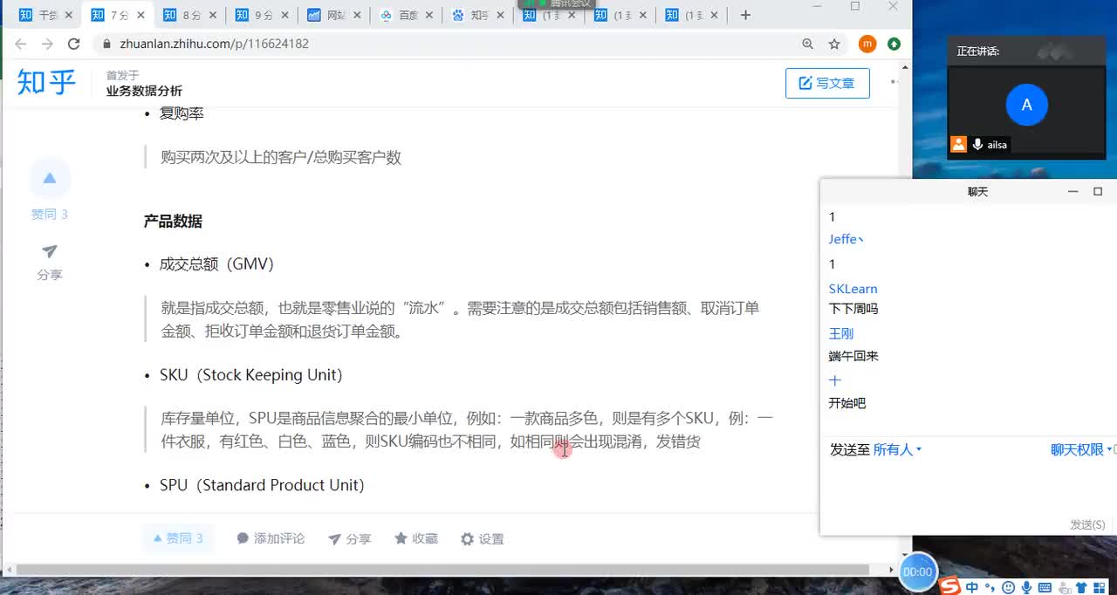This screenshot has height=595, width=1117.
Task: Click the microphone icon beside ailsa
Action: 978,145
